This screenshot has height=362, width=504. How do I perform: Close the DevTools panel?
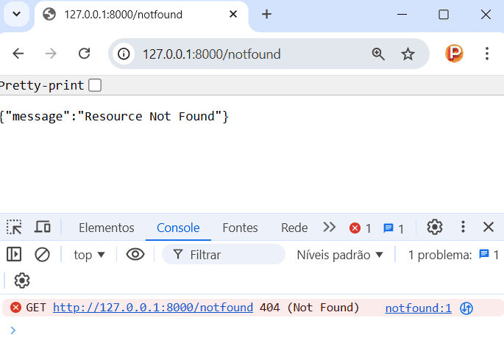coord(489,228)
